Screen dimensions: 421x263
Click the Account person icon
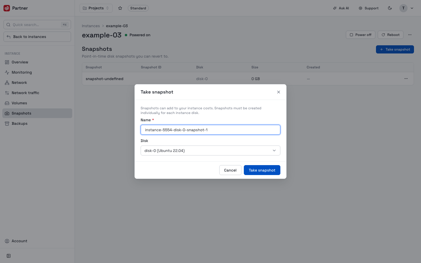[7, 241]
